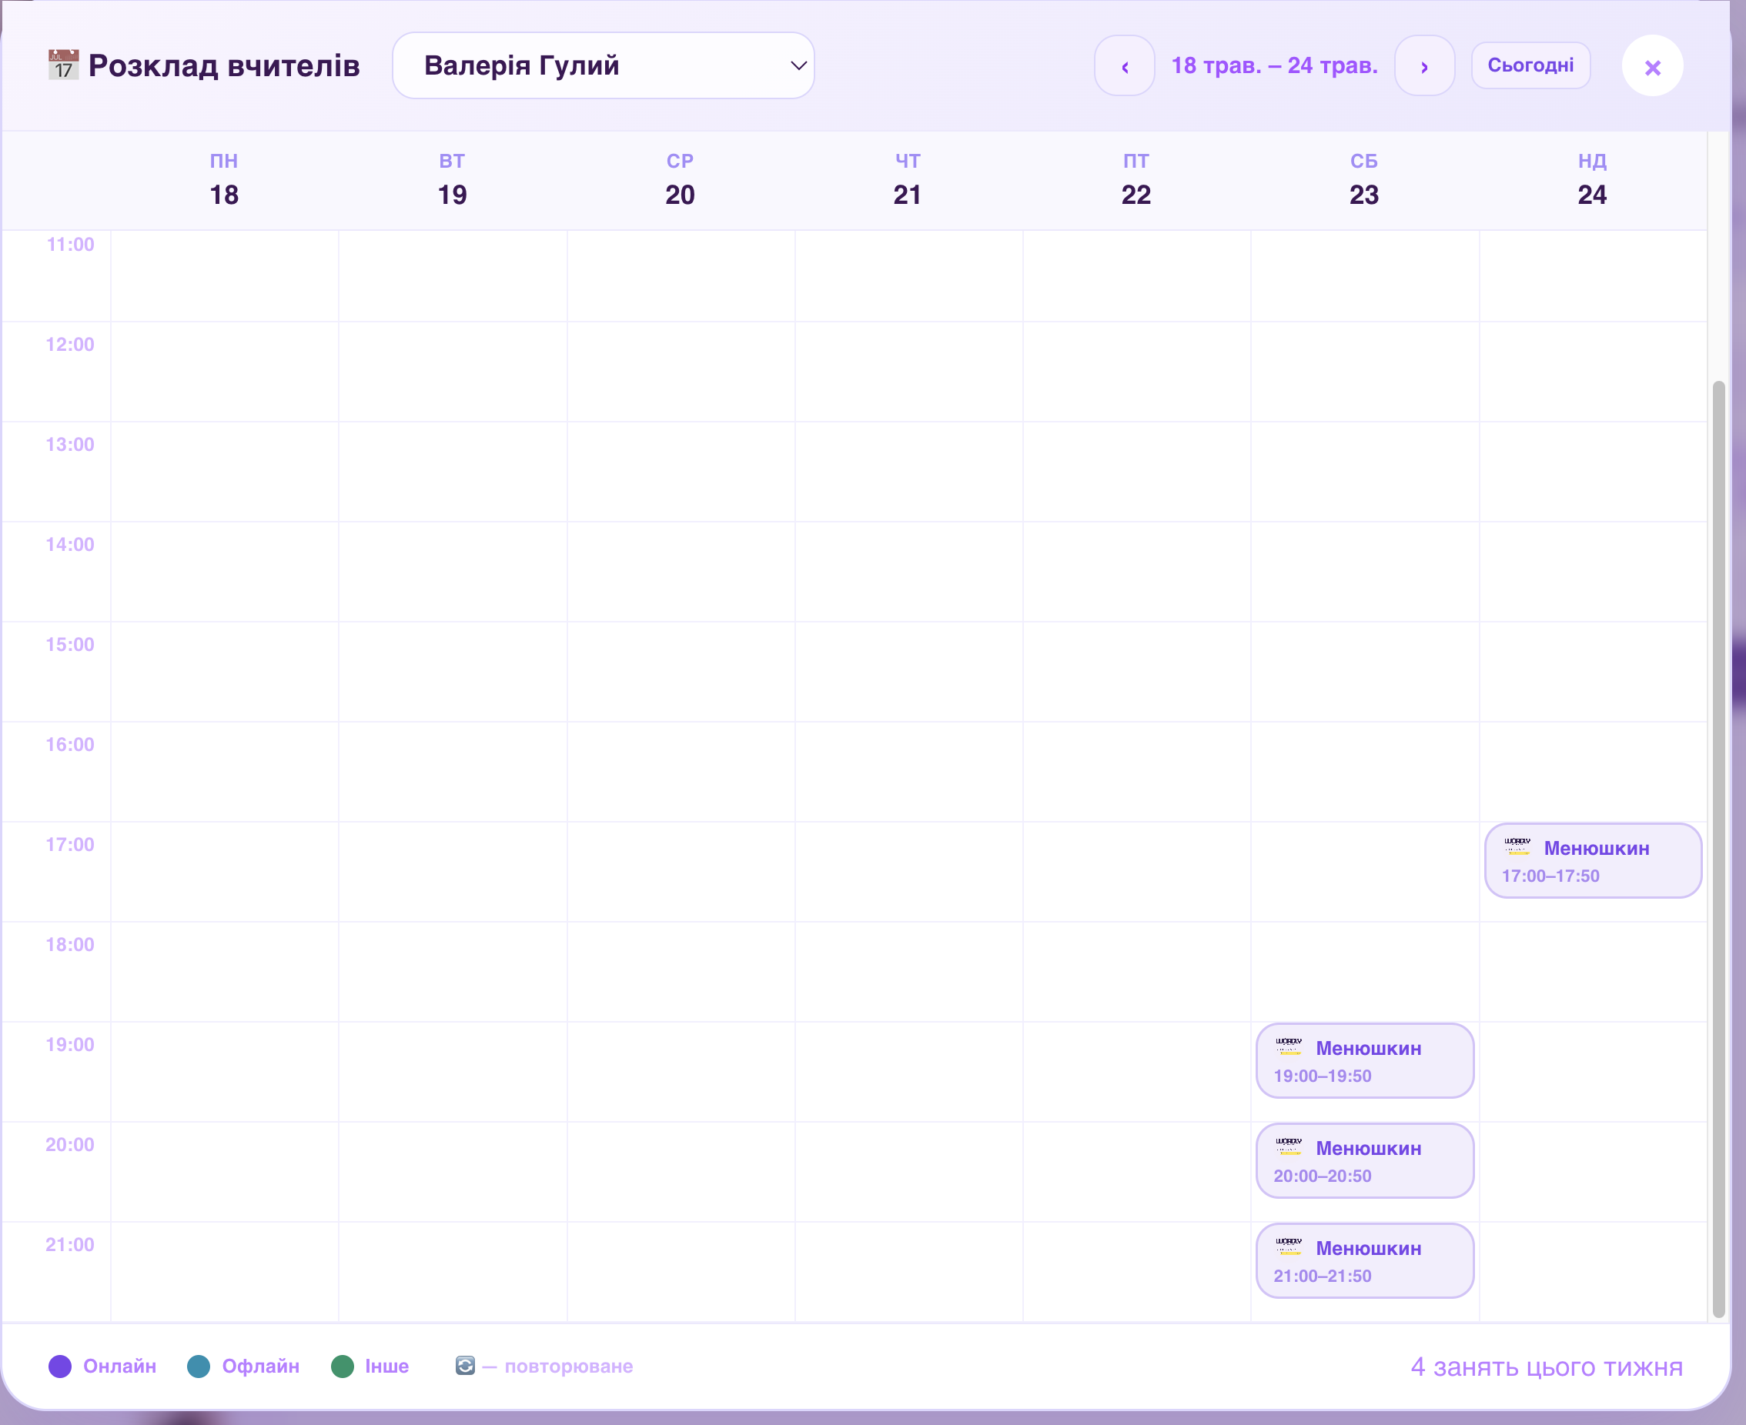Screen dimensions: 1746x1425
Task: Go to next week arrow
Action: click(1424, 65)
